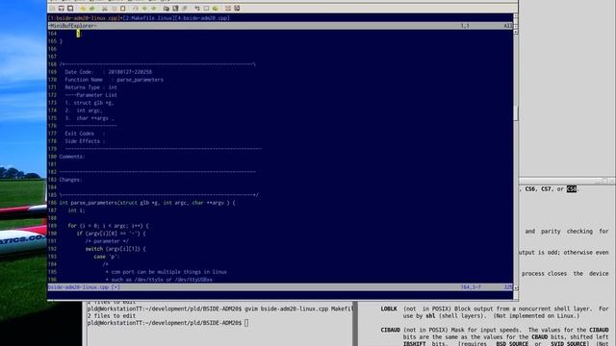Click the highlighted 'CS8' in man page
This screenshot has height=346, width=616.
tap(572, 189)
